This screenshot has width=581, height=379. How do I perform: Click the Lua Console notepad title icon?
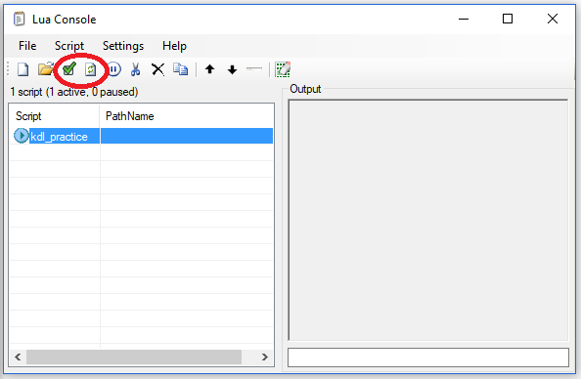click(x=19, y=19)
